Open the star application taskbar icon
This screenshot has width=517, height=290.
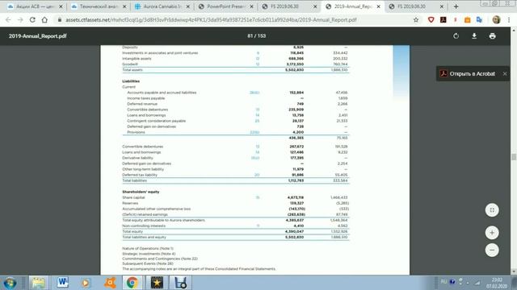click(x=157, y=283)
